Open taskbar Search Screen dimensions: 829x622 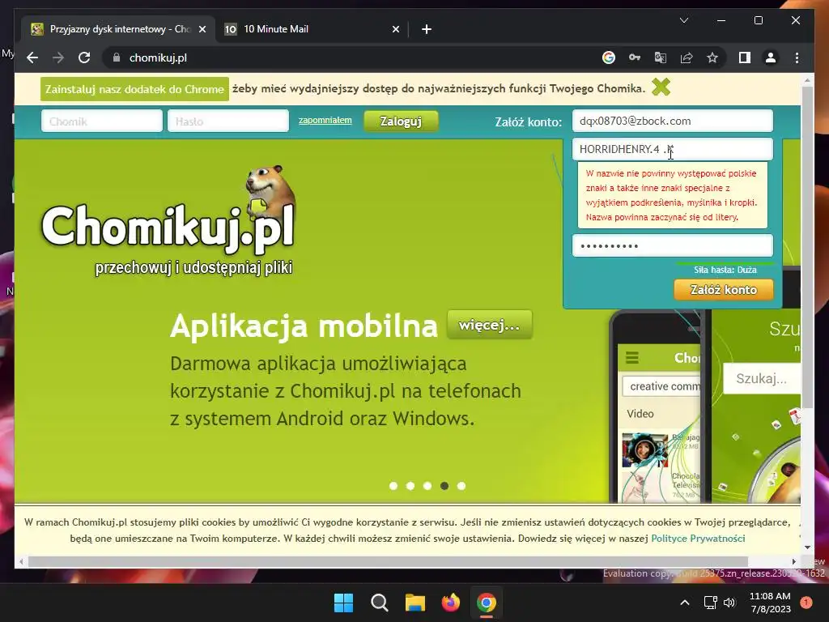[379, 603]
